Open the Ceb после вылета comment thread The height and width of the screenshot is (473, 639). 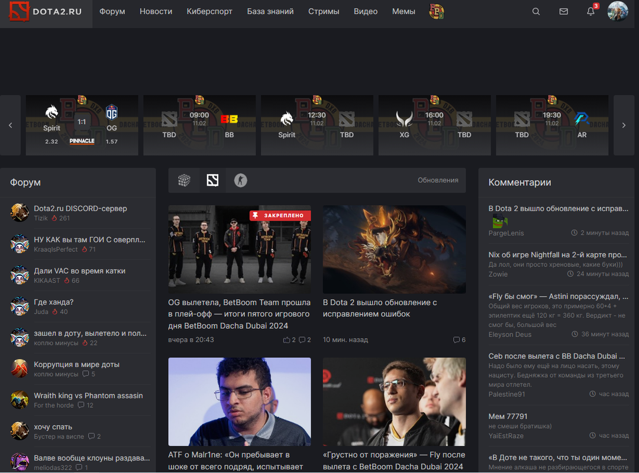557,356
